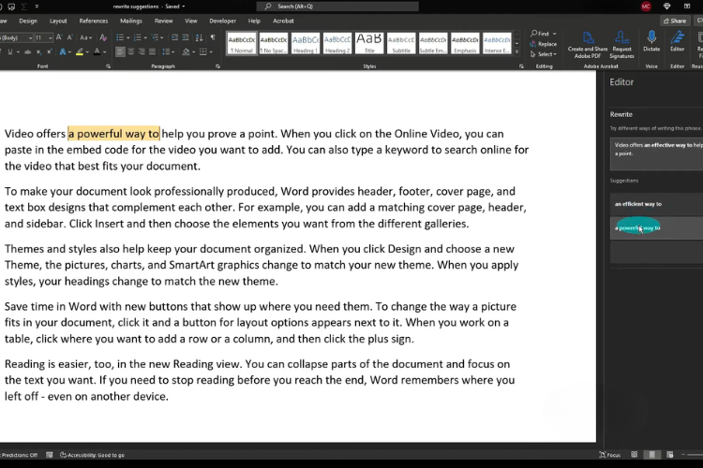Viewport: 703px width, 468px height.
Task: Click Replace in Editing group
Action: pyautogui.click(x=543, y=44)
